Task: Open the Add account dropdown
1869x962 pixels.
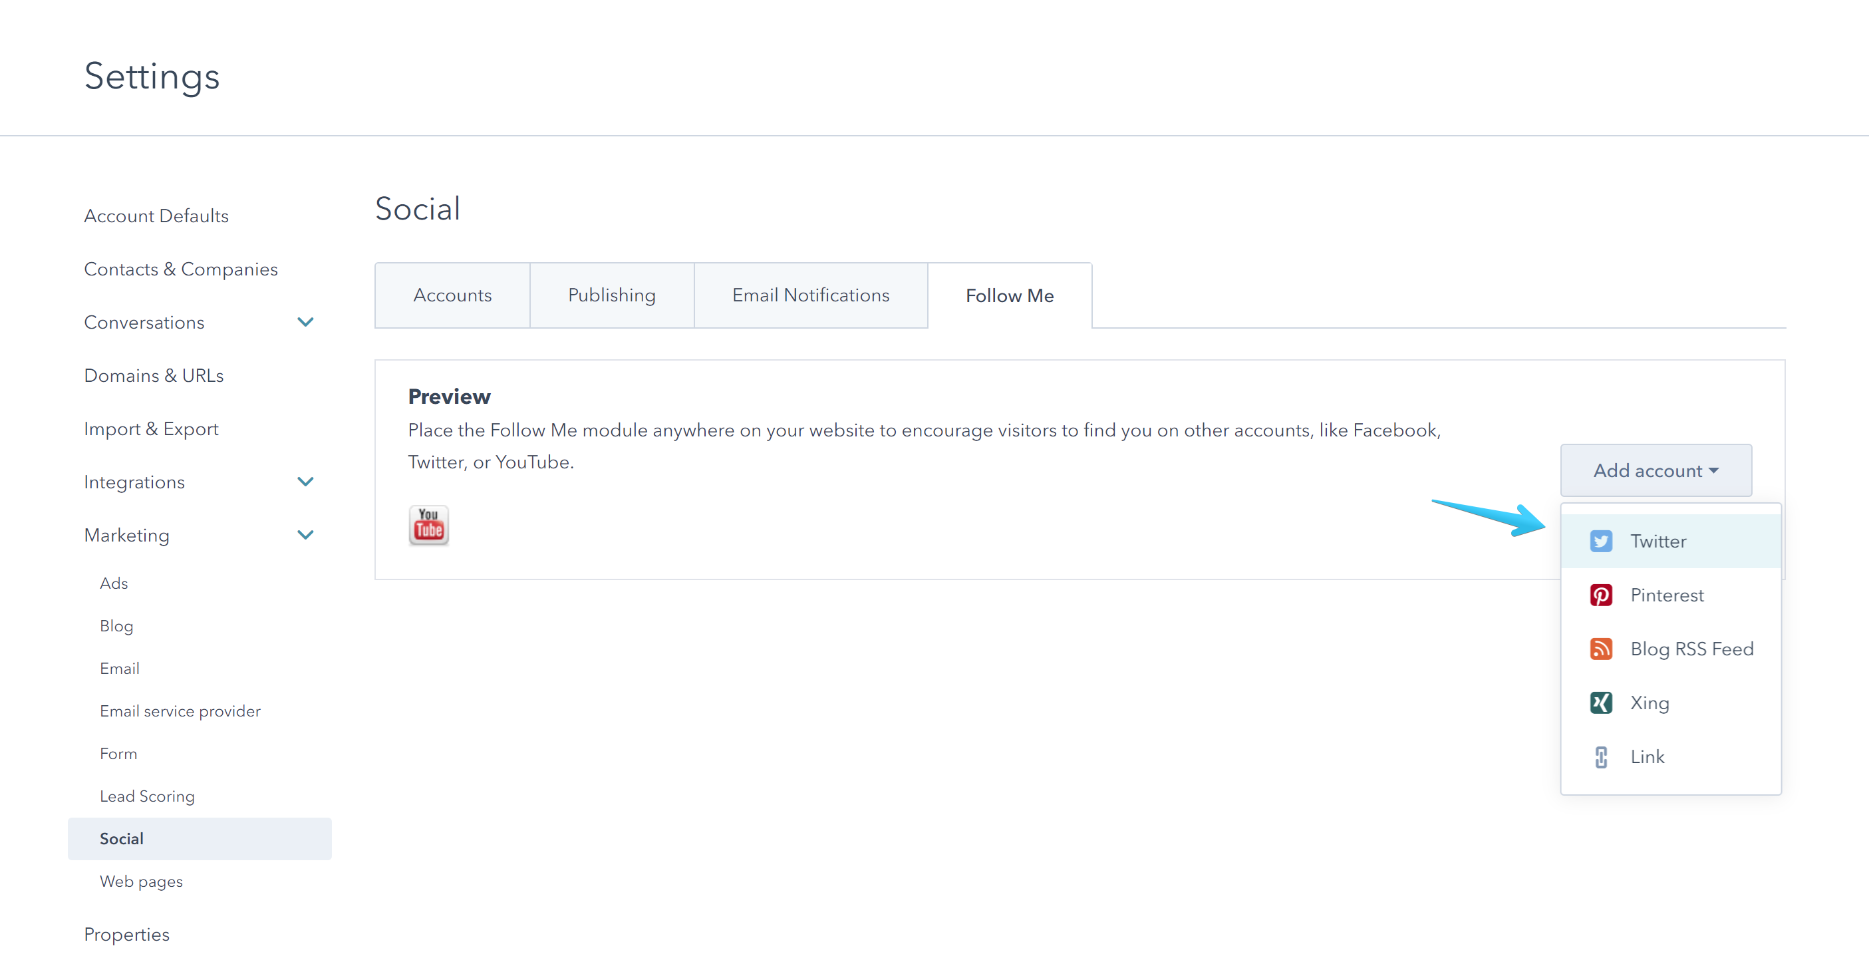Action: click(x=1655, y=470)
